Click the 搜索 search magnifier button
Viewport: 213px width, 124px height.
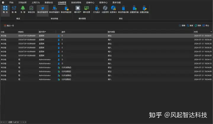click(x=190, y=26)
